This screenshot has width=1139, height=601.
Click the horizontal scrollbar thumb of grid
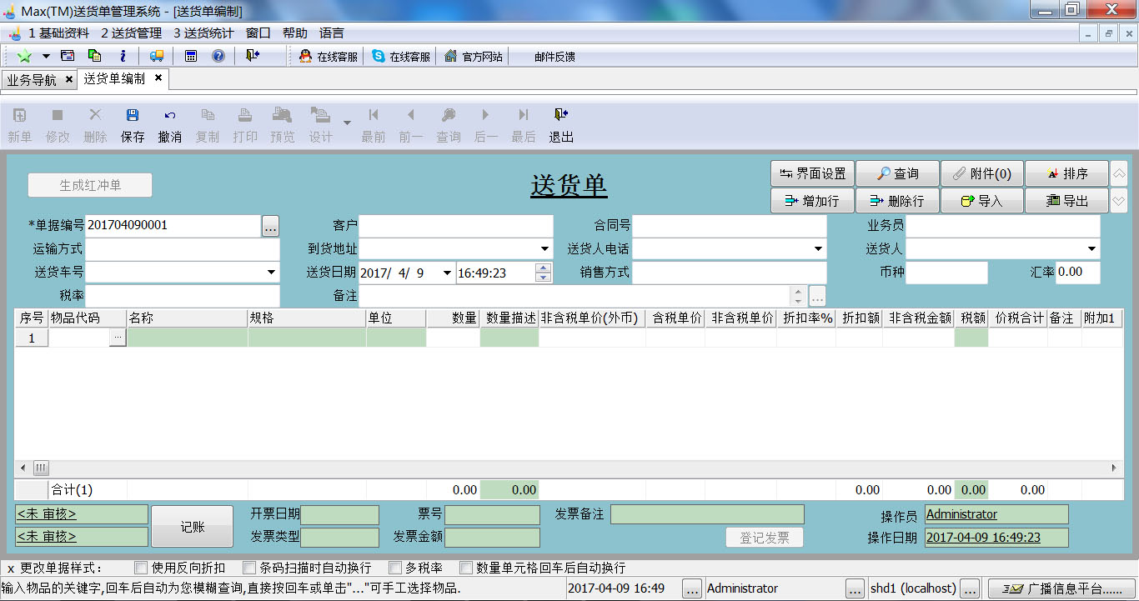point(41,468)
